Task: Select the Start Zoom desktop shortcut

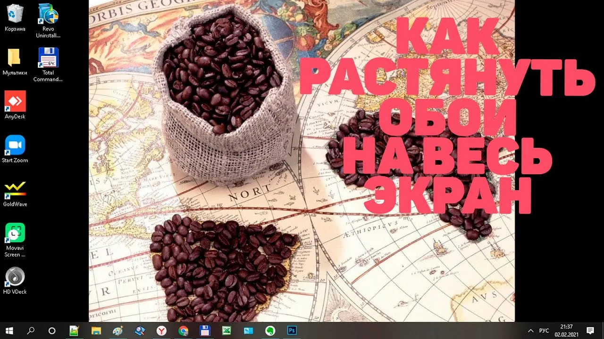Action: pyautogui.click(x=15, y=149)
